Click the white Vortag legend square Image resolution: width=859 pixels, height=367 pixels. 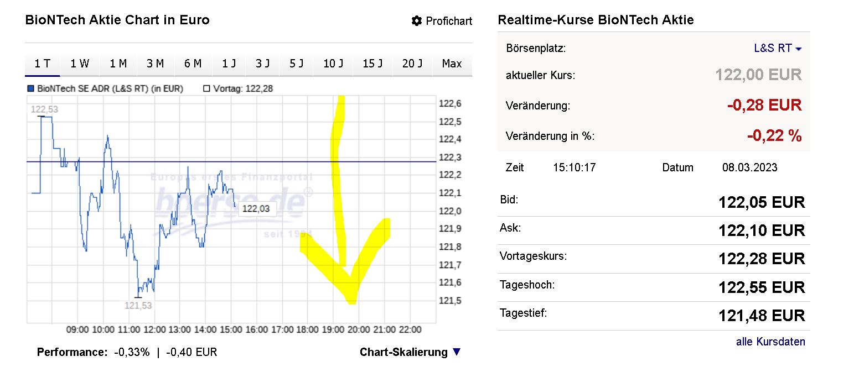[207, 88]
